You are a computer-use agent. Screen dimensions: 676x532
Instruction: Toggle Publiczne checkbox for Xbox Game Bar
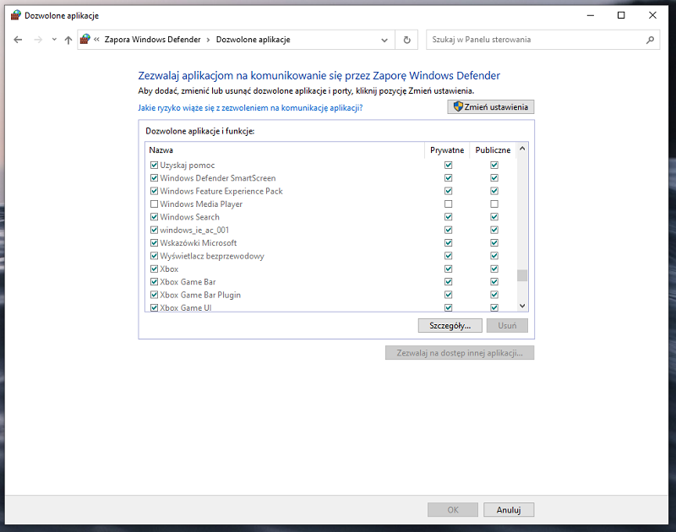494,282
